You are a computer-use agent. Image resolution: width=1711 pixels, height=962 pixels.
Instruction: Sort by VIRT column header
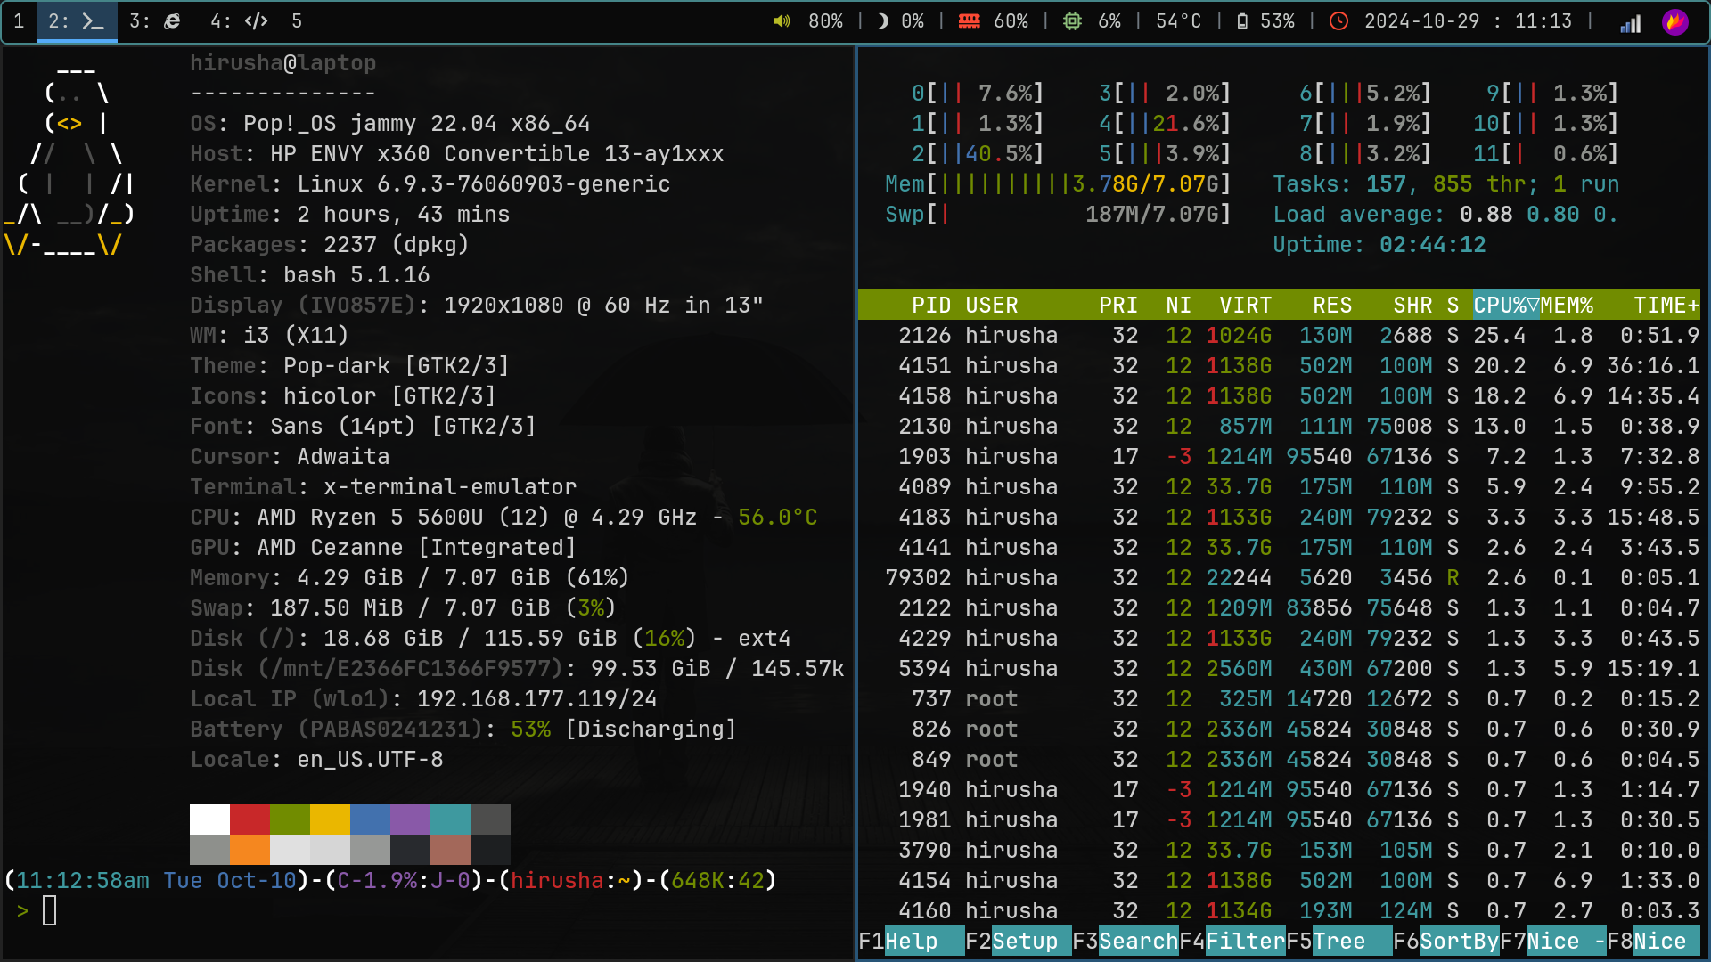coord(1245,306)
